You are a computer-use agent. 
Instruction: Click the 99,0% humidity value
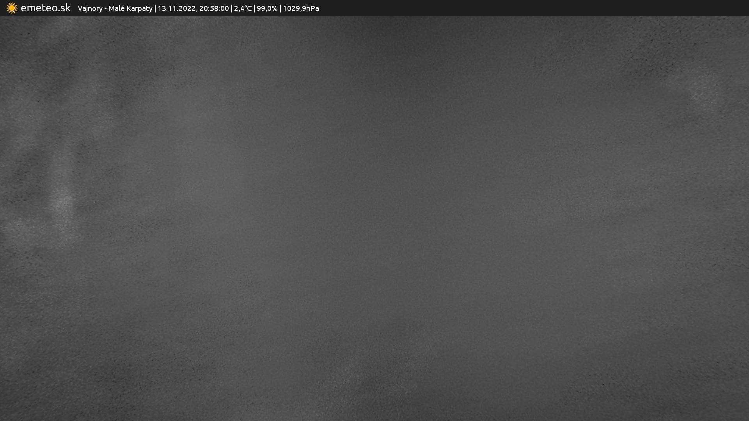(x=267, y=9)
